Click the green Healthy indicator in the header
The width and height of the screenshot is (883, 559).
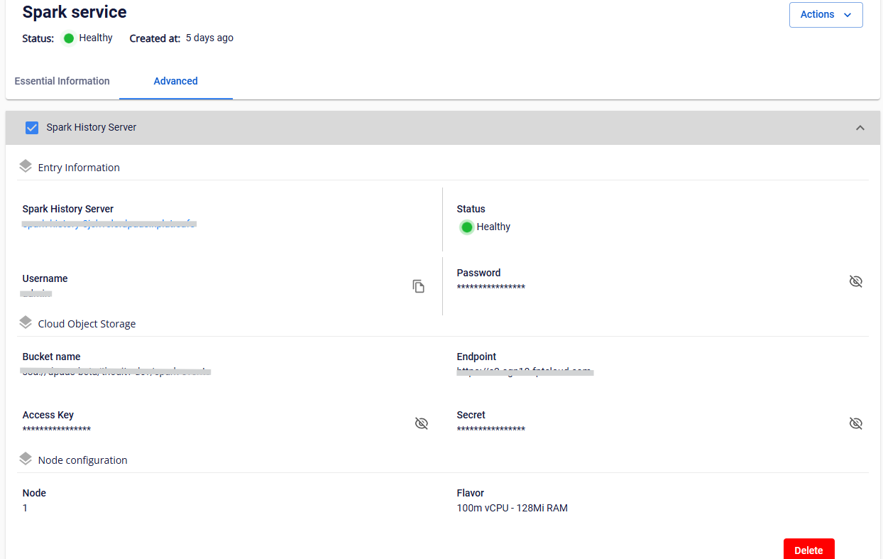(69, 38)
